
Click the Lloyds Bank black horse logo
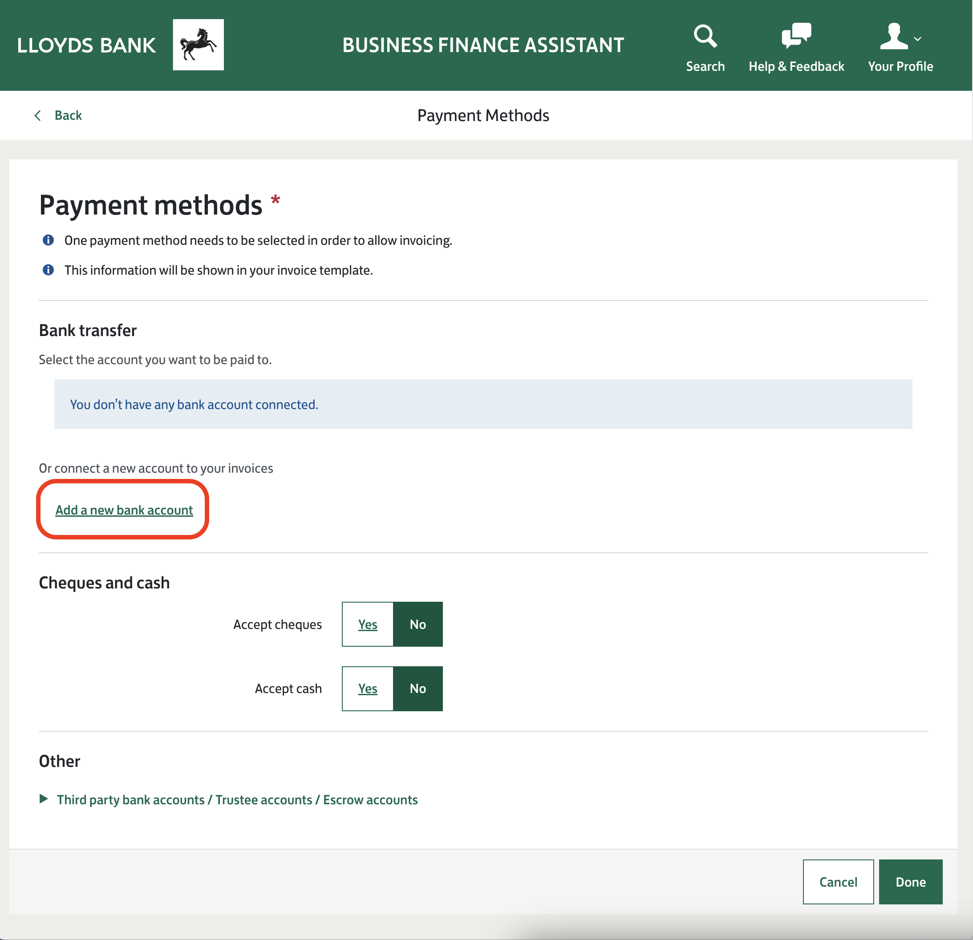pyautogui.click(x=198, y=45)
